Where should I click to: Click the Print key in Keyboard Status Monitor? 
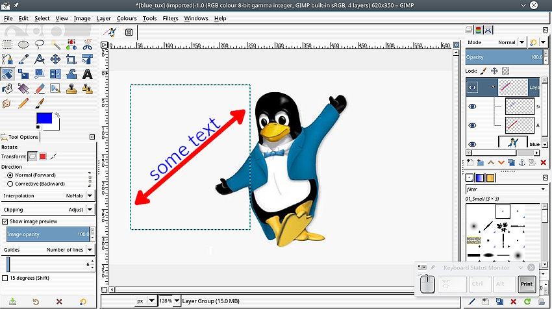(527, 284)
